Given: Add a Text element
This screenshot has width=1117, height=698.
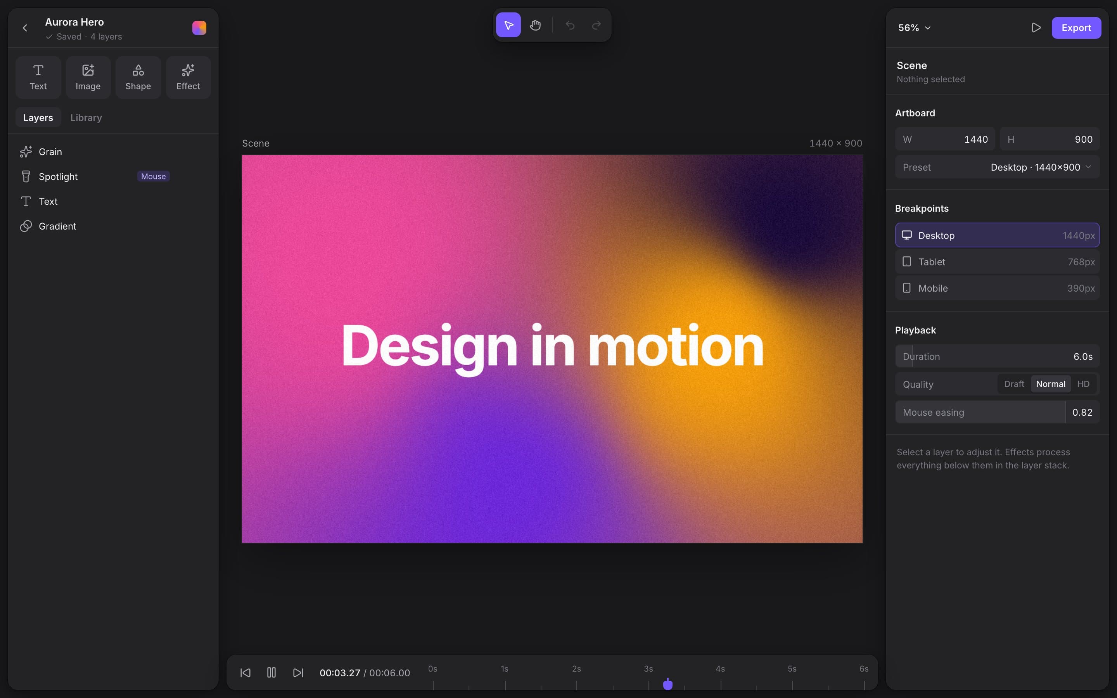Looking at the screenshot, I should [38, 78].
